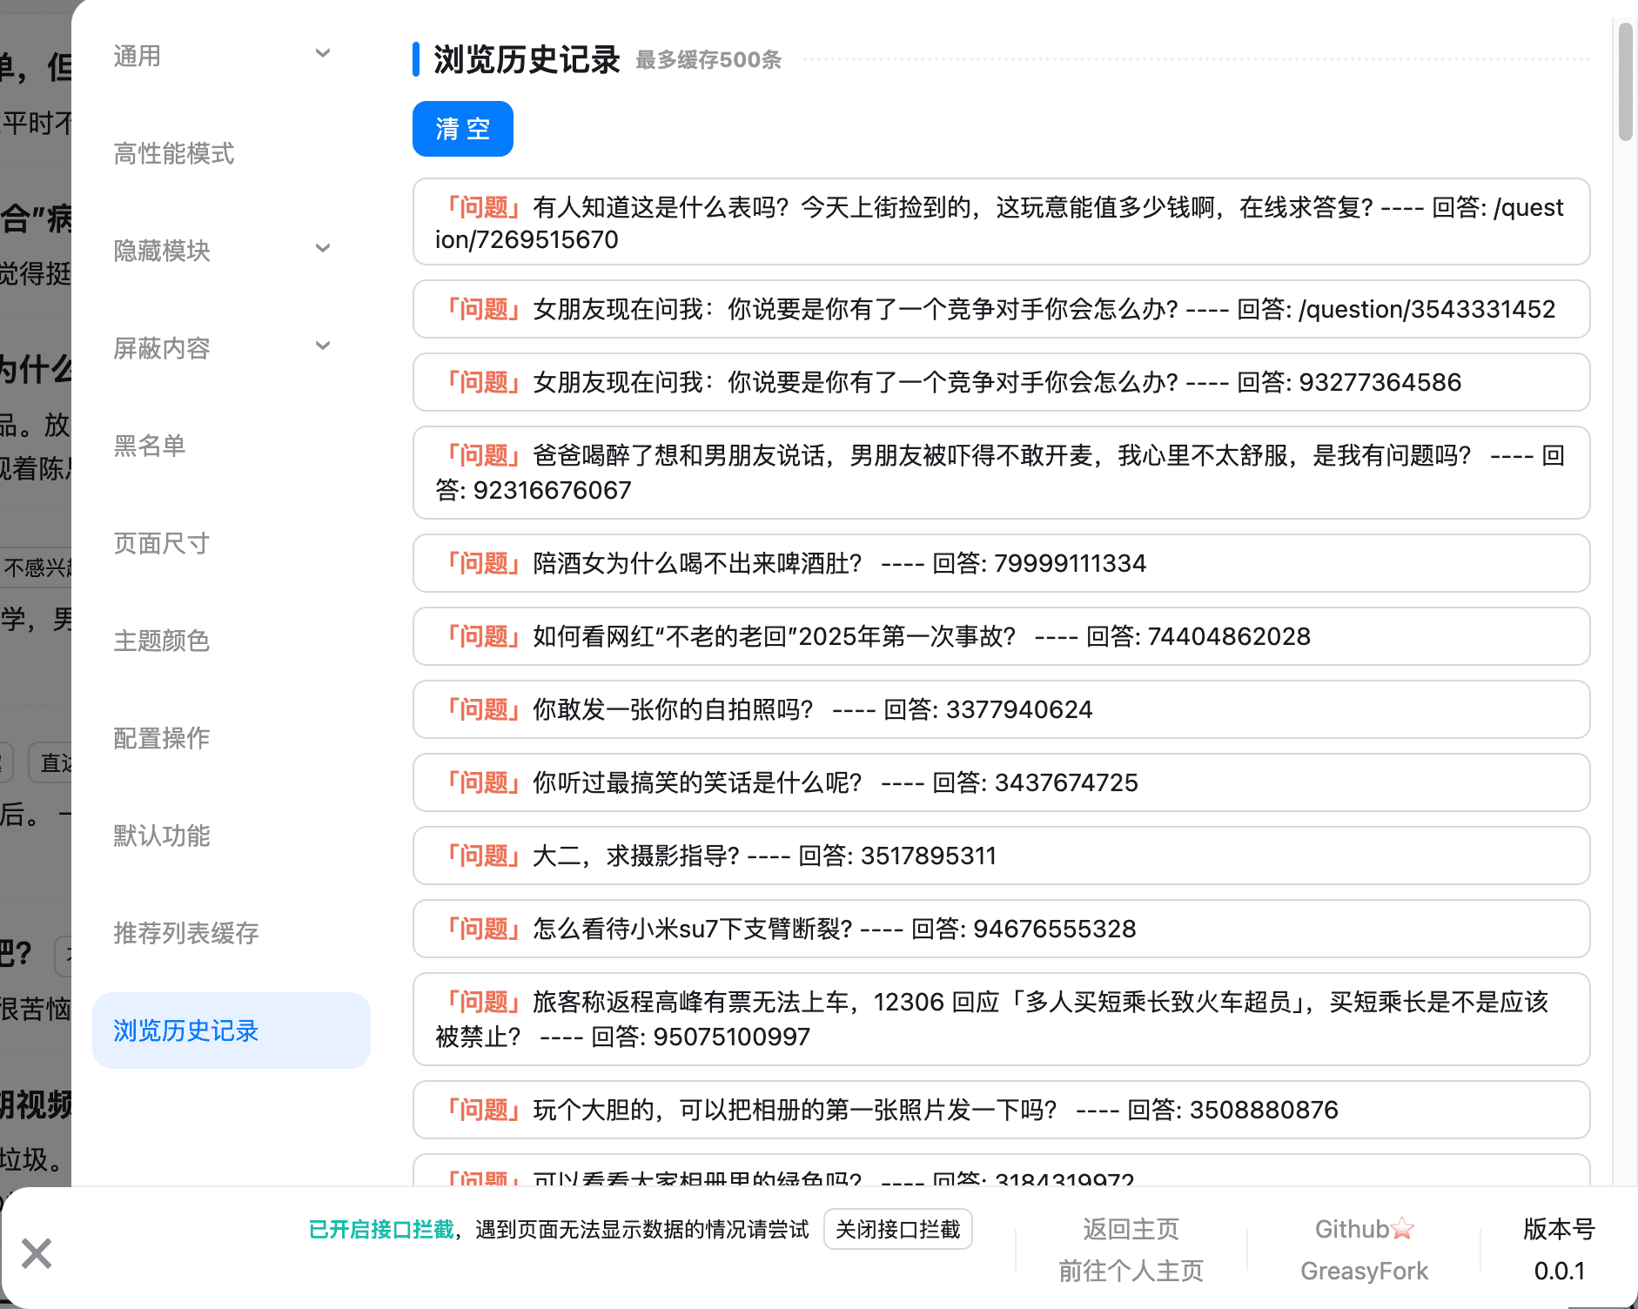Click the 浏览历史记录 section heading
1638x1309 pixels.
[527, 59]
